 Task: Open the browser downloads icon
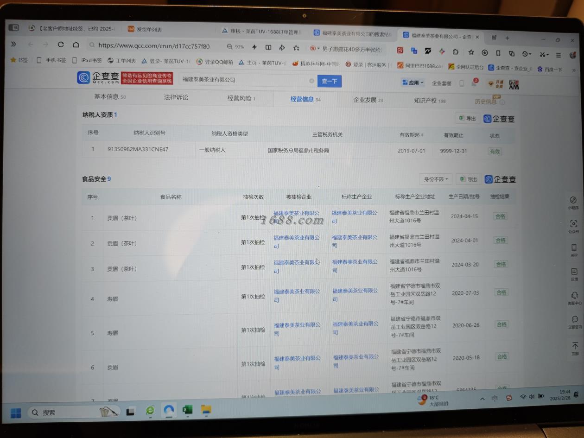484,53
